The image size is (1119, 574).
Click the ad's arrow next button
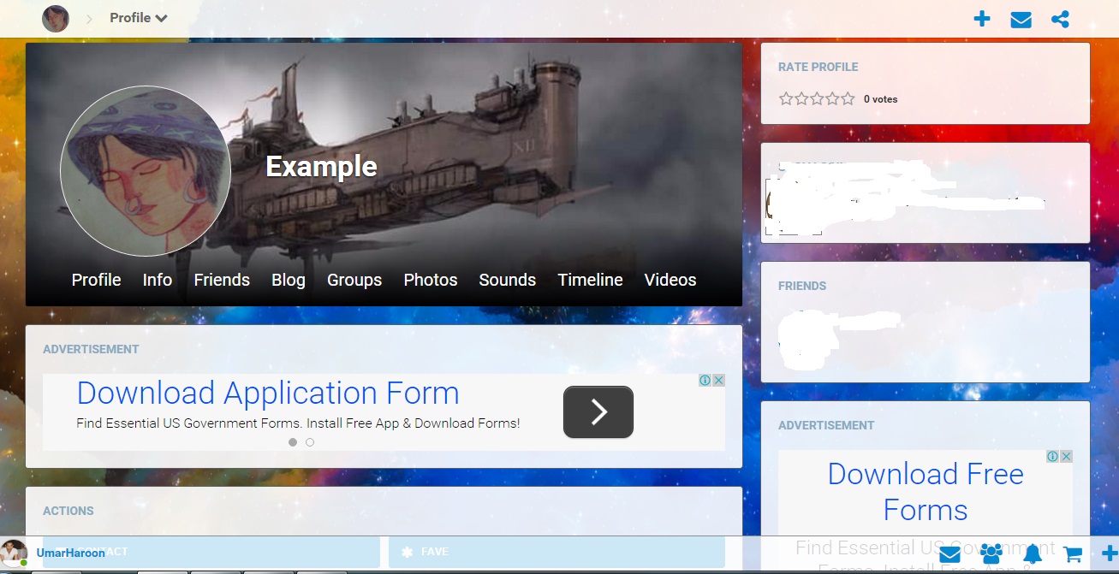(x=598, y=412)
